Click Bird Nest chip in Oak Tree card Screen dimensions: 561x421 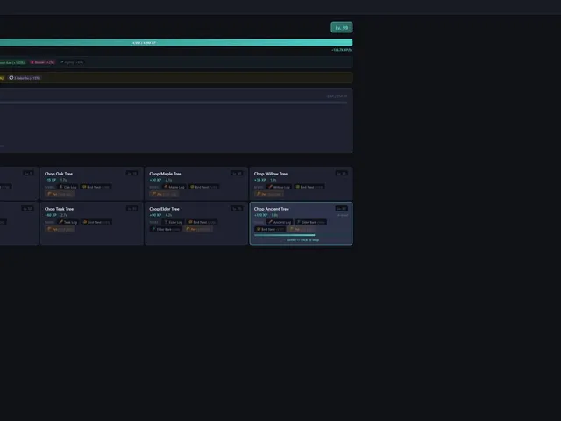click(96, 187)
